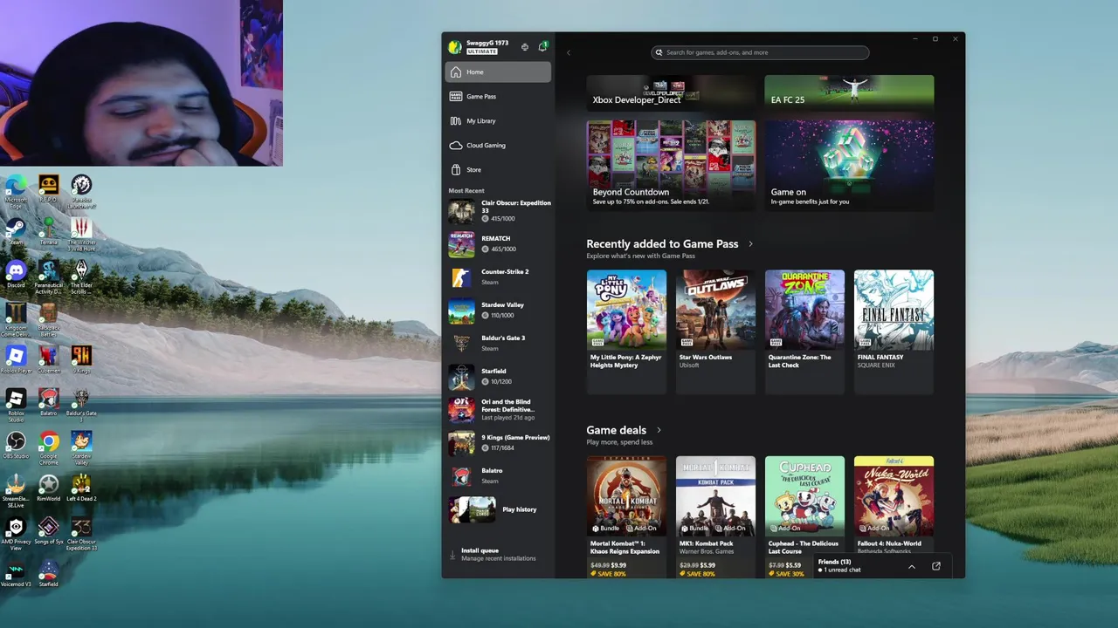
Task: Open the MK1: Kombat Pack deal
Action: click(x=715, y=515)
